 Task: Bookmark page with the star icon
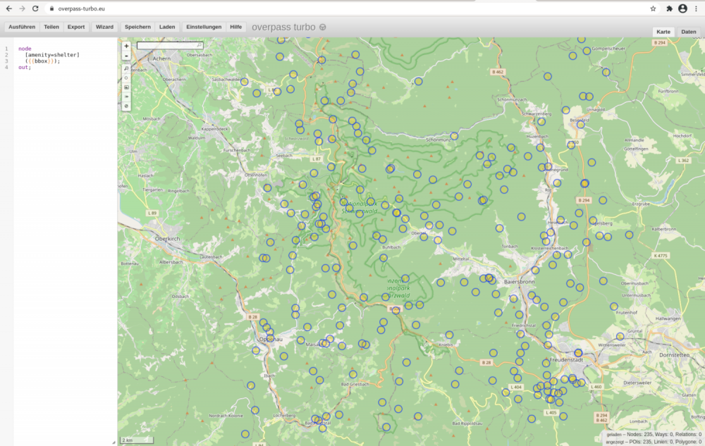tap(653, 8)
